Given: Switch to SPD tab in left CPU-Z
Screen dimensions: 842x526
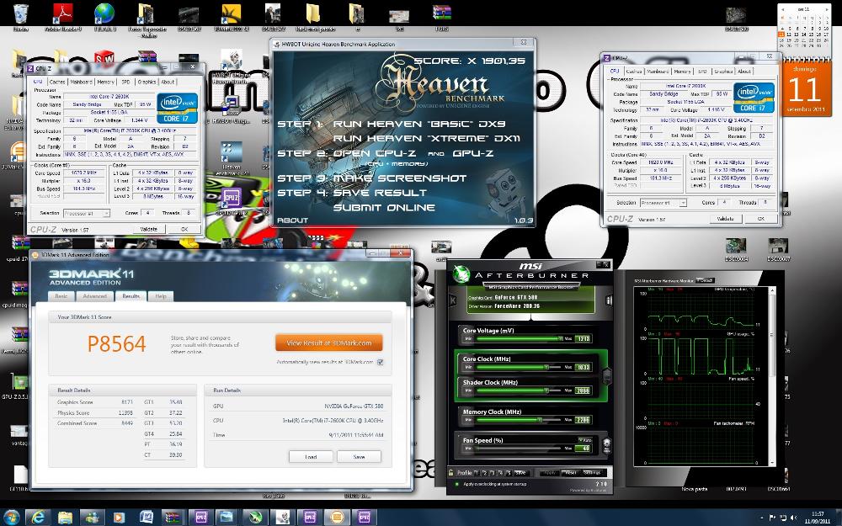Looking at the screenshot, I should (125, 82).
